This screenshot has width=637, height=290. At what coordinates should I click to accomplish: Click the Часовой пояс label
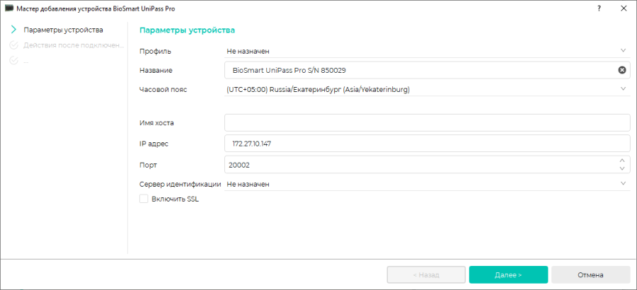coord(163,90)
